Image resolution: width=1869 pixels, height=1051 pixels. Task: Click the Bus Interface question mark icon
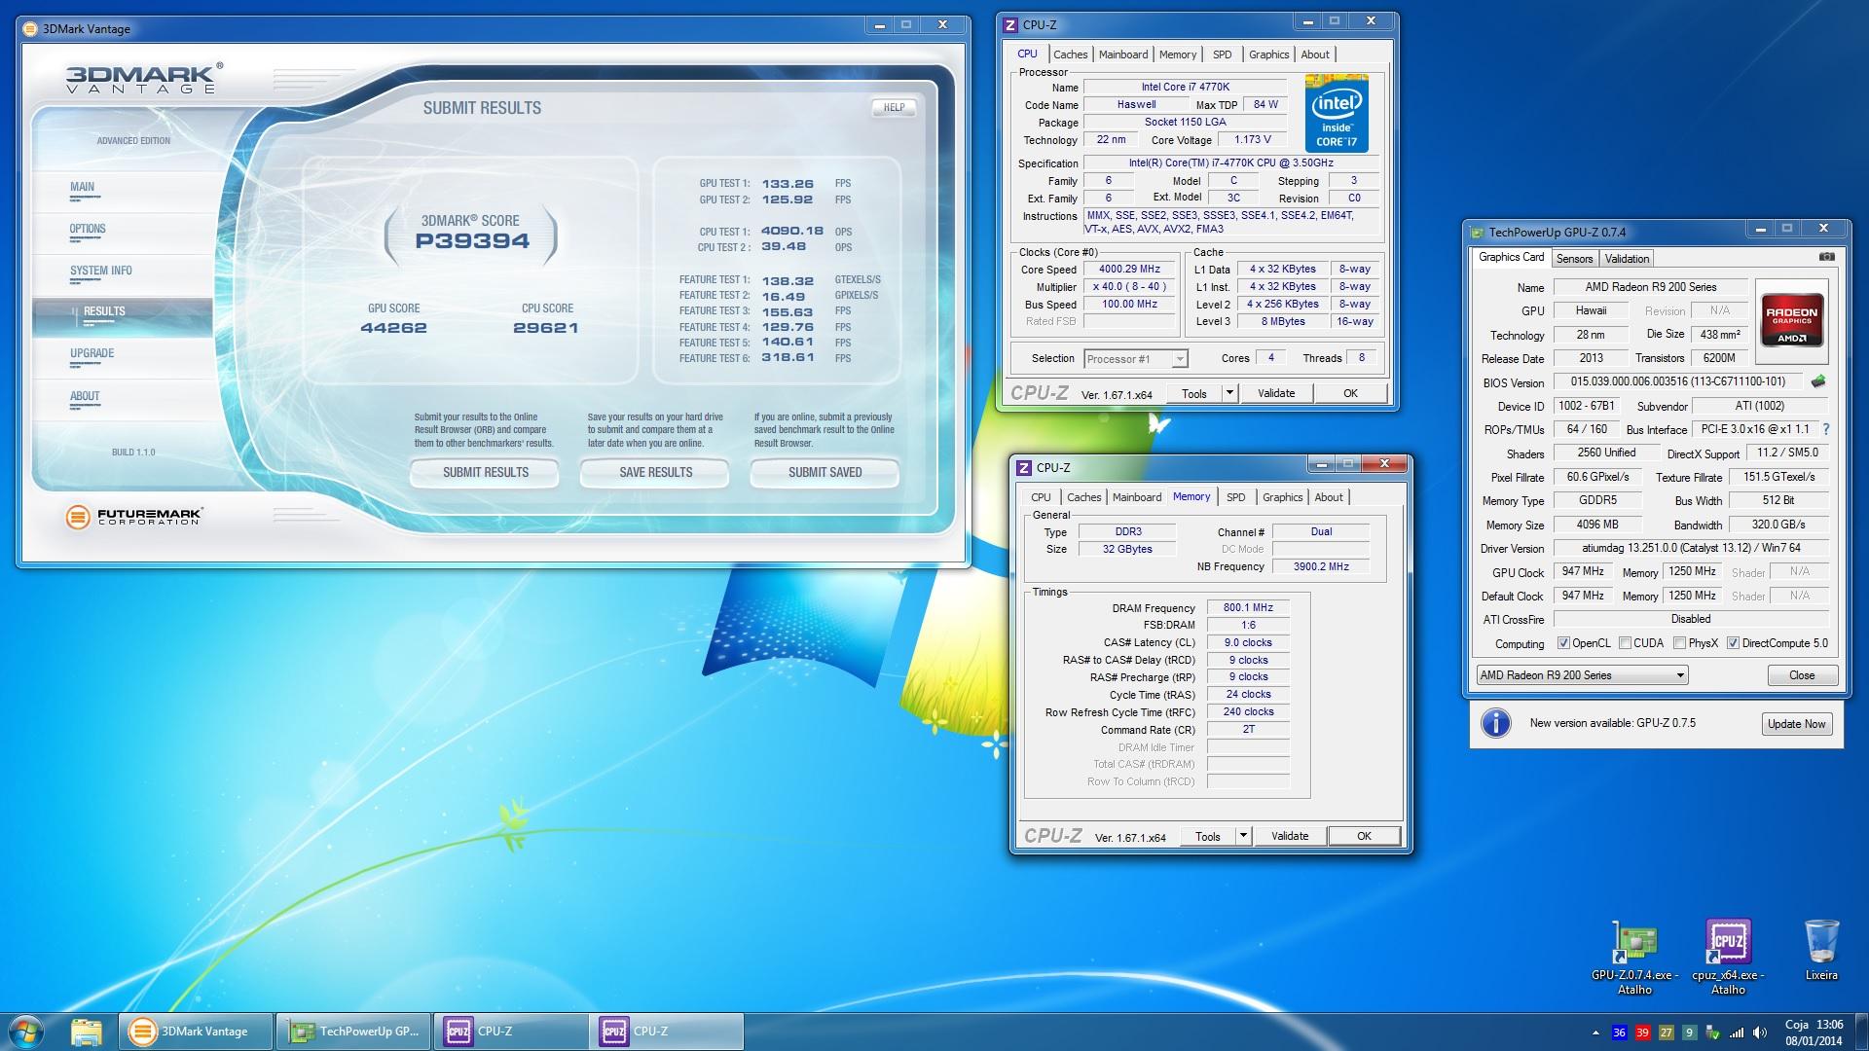pos(1825,429)
